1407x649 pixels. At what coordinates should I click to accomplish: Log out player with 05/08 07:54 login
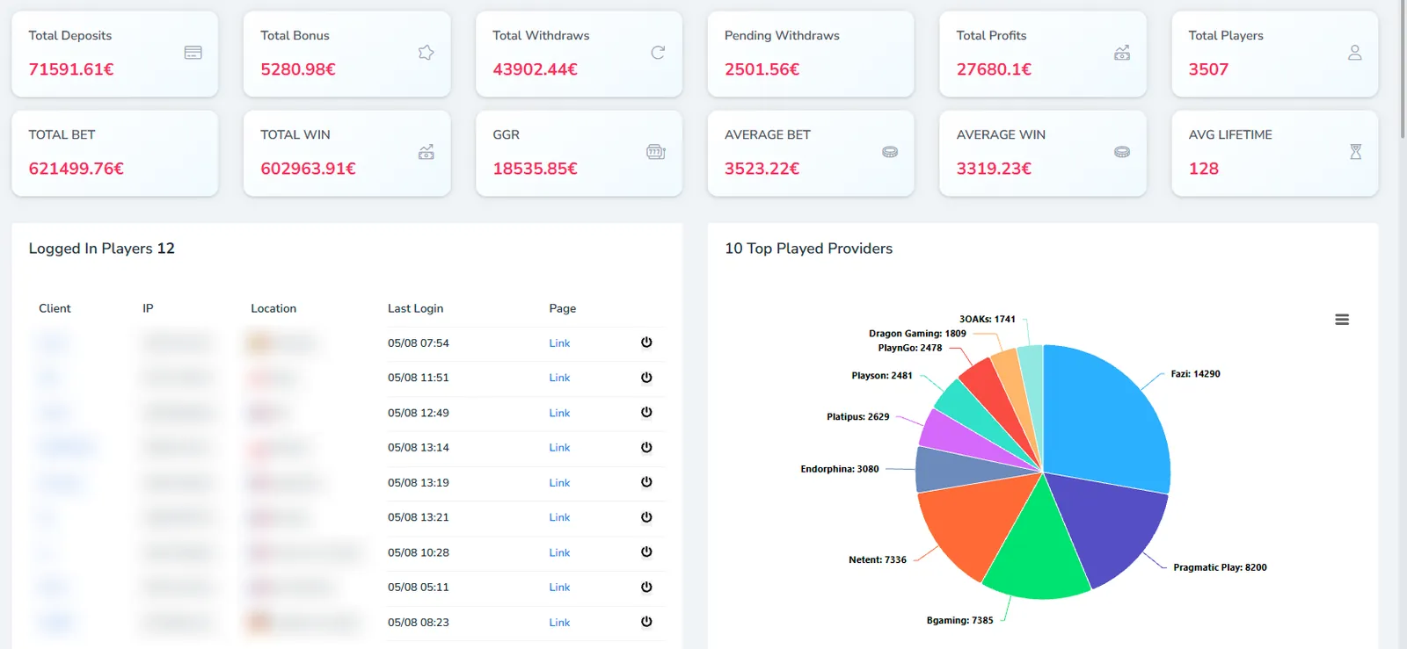click(x=646, y=343)
